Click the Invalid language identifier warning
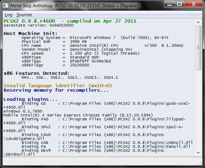Screen dimensions: 205x168 (x=58, y=86)
